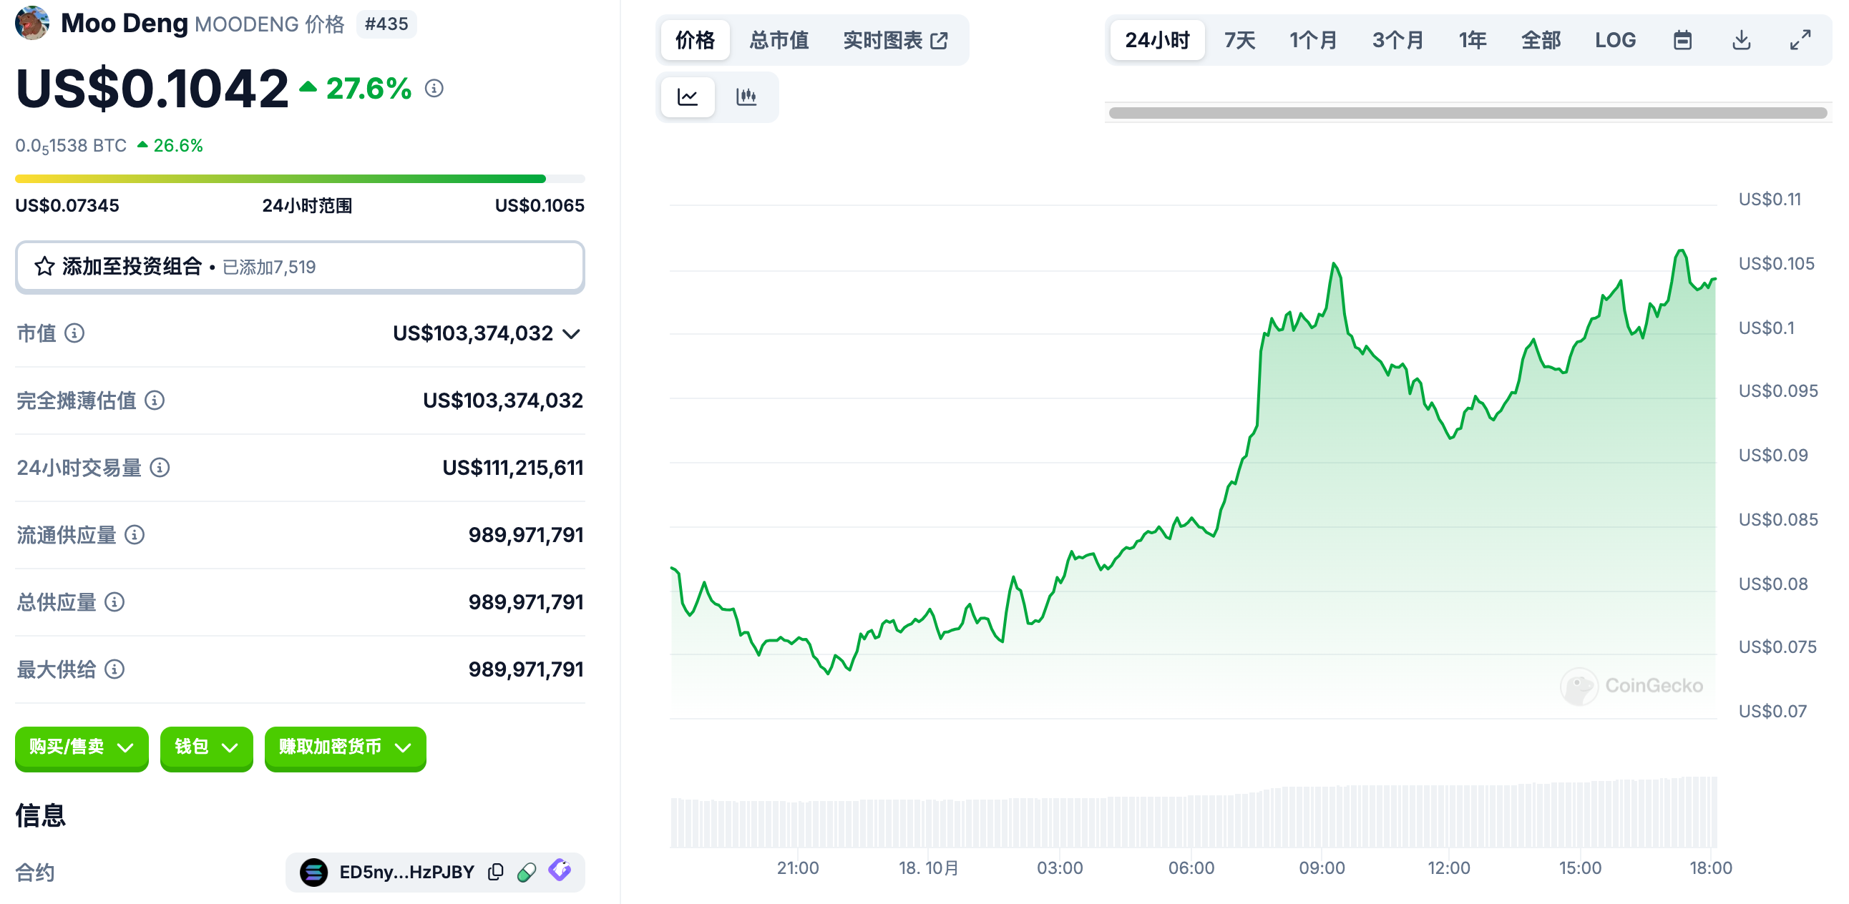Click the info icon beside 市值
The height and width of the screenshot is (904, 1849).
coord(74,333)
